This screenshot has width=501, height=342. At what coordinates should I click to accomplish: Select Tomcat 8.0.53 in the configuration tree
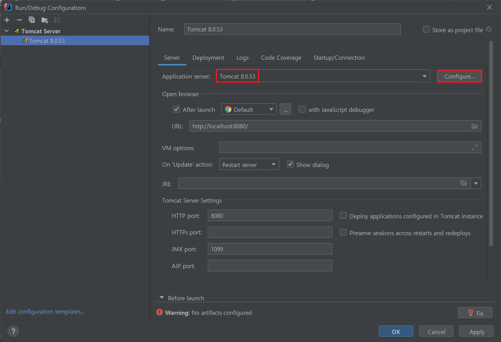click(x=75, y=41)
